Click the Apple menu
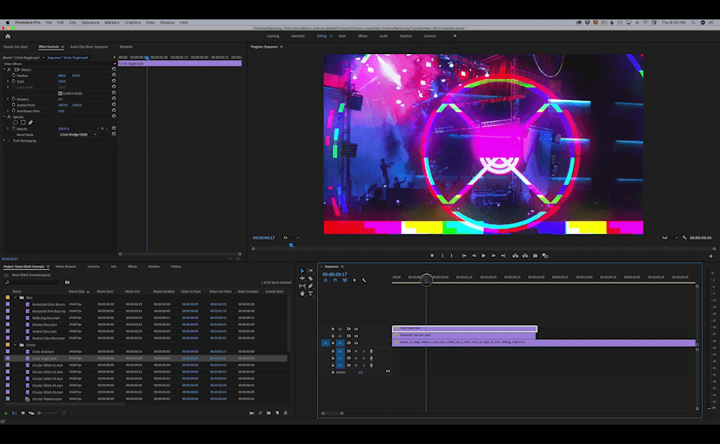The height and width of the screenshot is (444, 720). coord(8,23)
